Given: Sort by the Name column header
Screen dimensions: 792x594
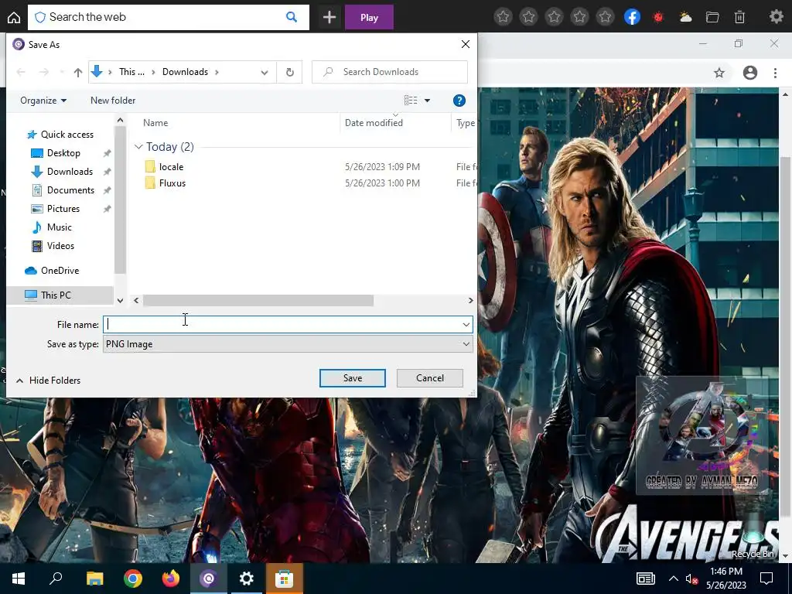Looking at the screenshot, I should [155, 123].
